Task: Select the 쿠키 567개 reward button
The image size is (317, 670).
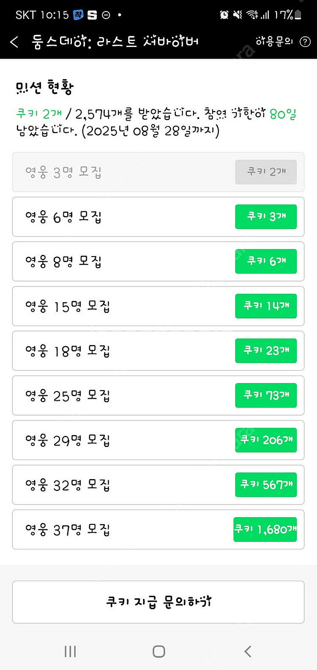Action: pos(266,485)
